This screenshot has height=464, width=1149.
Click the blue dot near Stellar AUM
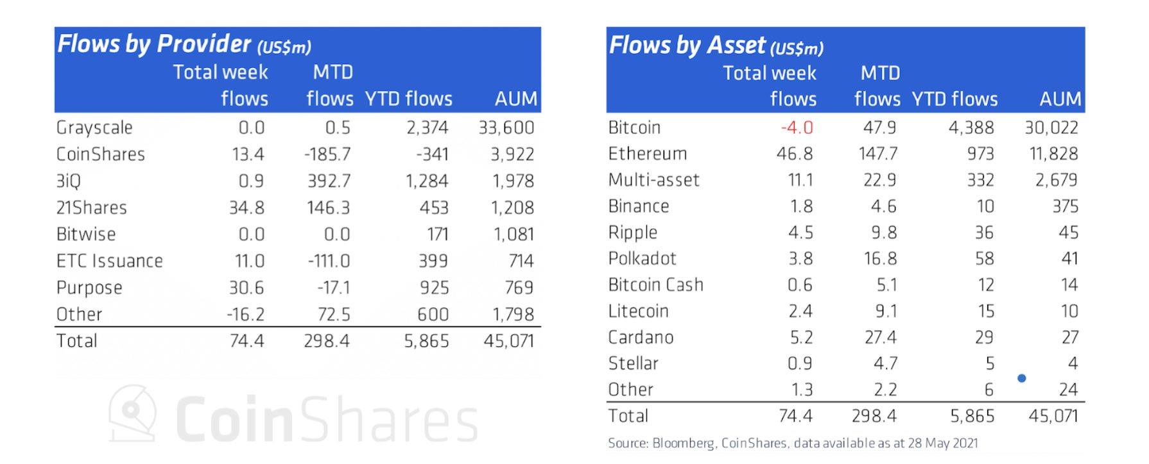click(x=1021, y=378)
